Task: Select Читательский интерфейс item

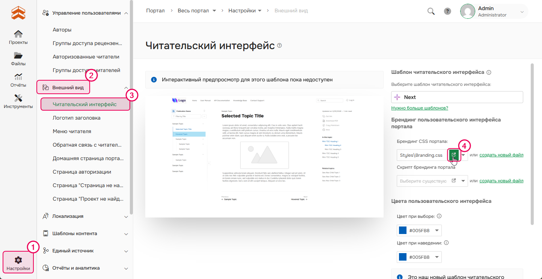Action: pos(85,104)
